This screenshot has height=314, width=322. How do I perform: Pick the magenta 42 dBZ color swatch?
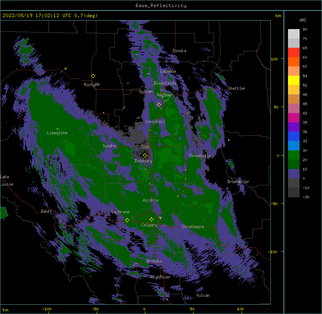(294, 117)
